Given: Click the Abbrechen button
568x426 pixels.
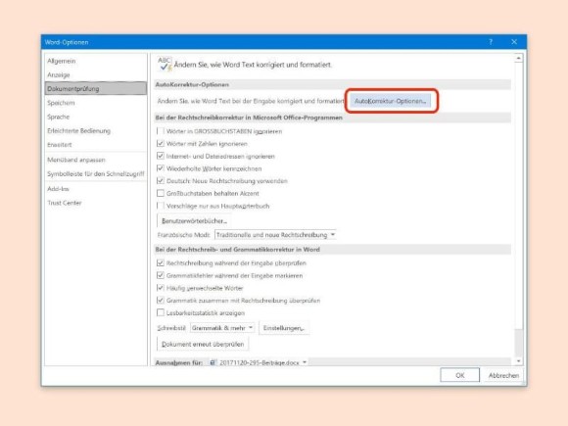Looking at the screenshot, I should 503,375.
